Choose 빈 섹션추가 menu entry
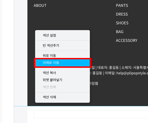This screenshot has height=123, width=148. click(62, 46)
